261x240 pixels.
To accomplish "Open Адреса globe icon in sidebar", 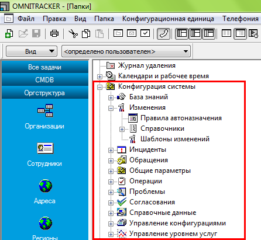I will pyautogui.click(x=45, y=186).
